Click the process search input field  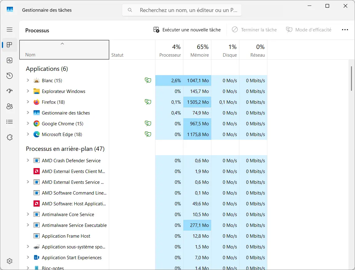[x=182, y=10]
